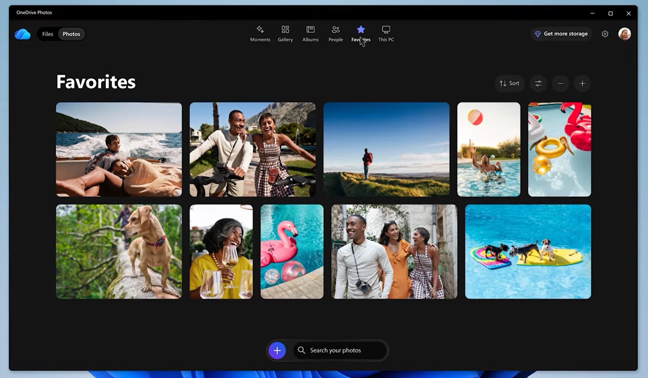Increase thumbnail size with plus control
The height and width of the screenshot is (378, 648).
[x=582, y=83]
